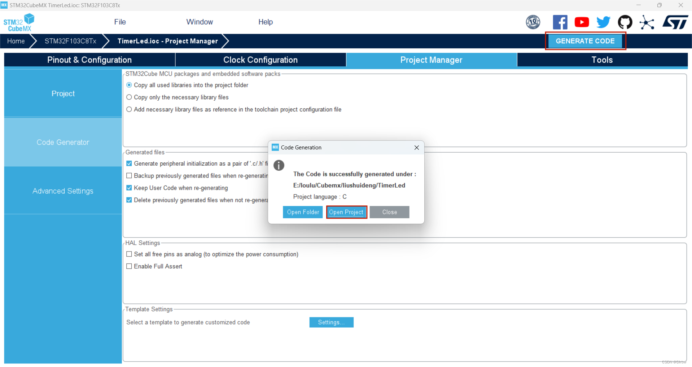Switch to Pinout & Configuration tab

(89, 60)
